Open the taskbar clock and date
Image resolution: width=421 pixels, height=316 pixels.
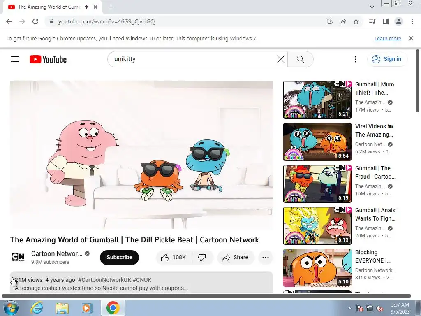[400, 308]
